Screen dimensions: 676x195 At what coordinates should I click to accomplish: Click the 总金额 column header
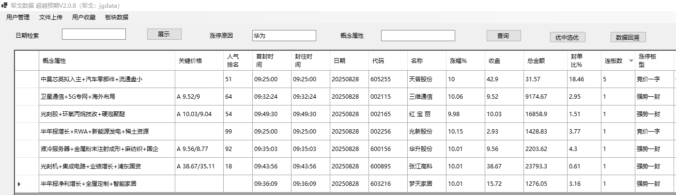536,61
